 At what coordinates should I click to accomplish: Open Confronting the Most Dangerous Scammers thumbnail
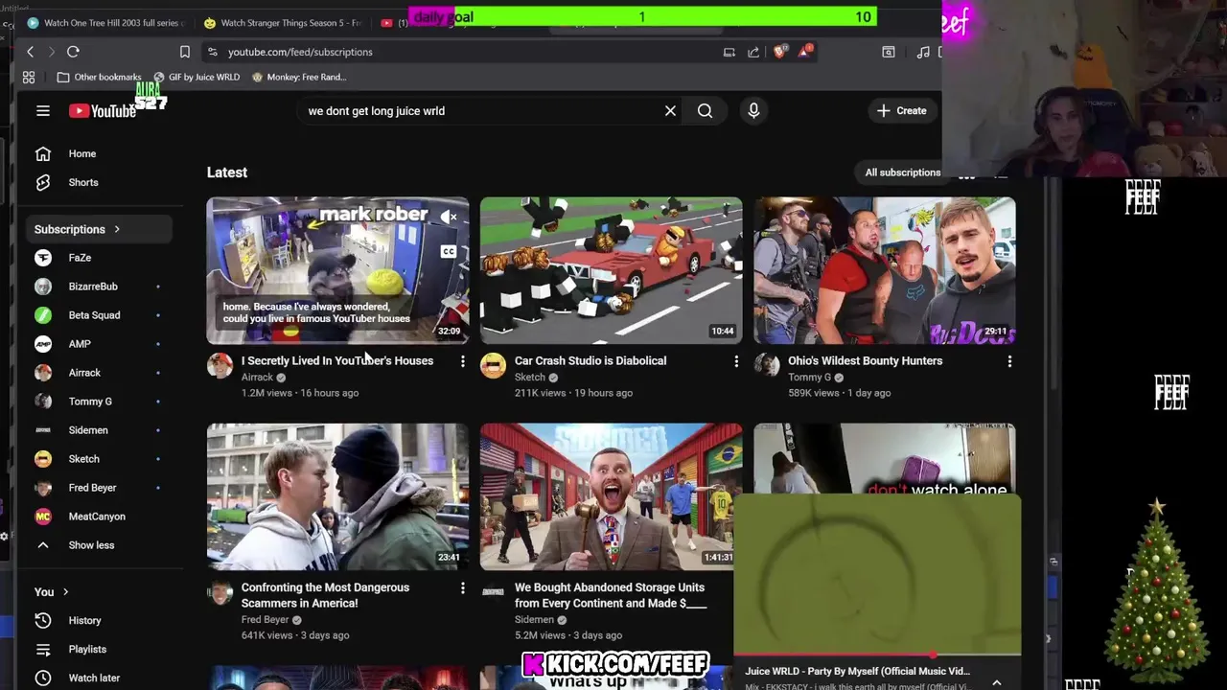337,496
